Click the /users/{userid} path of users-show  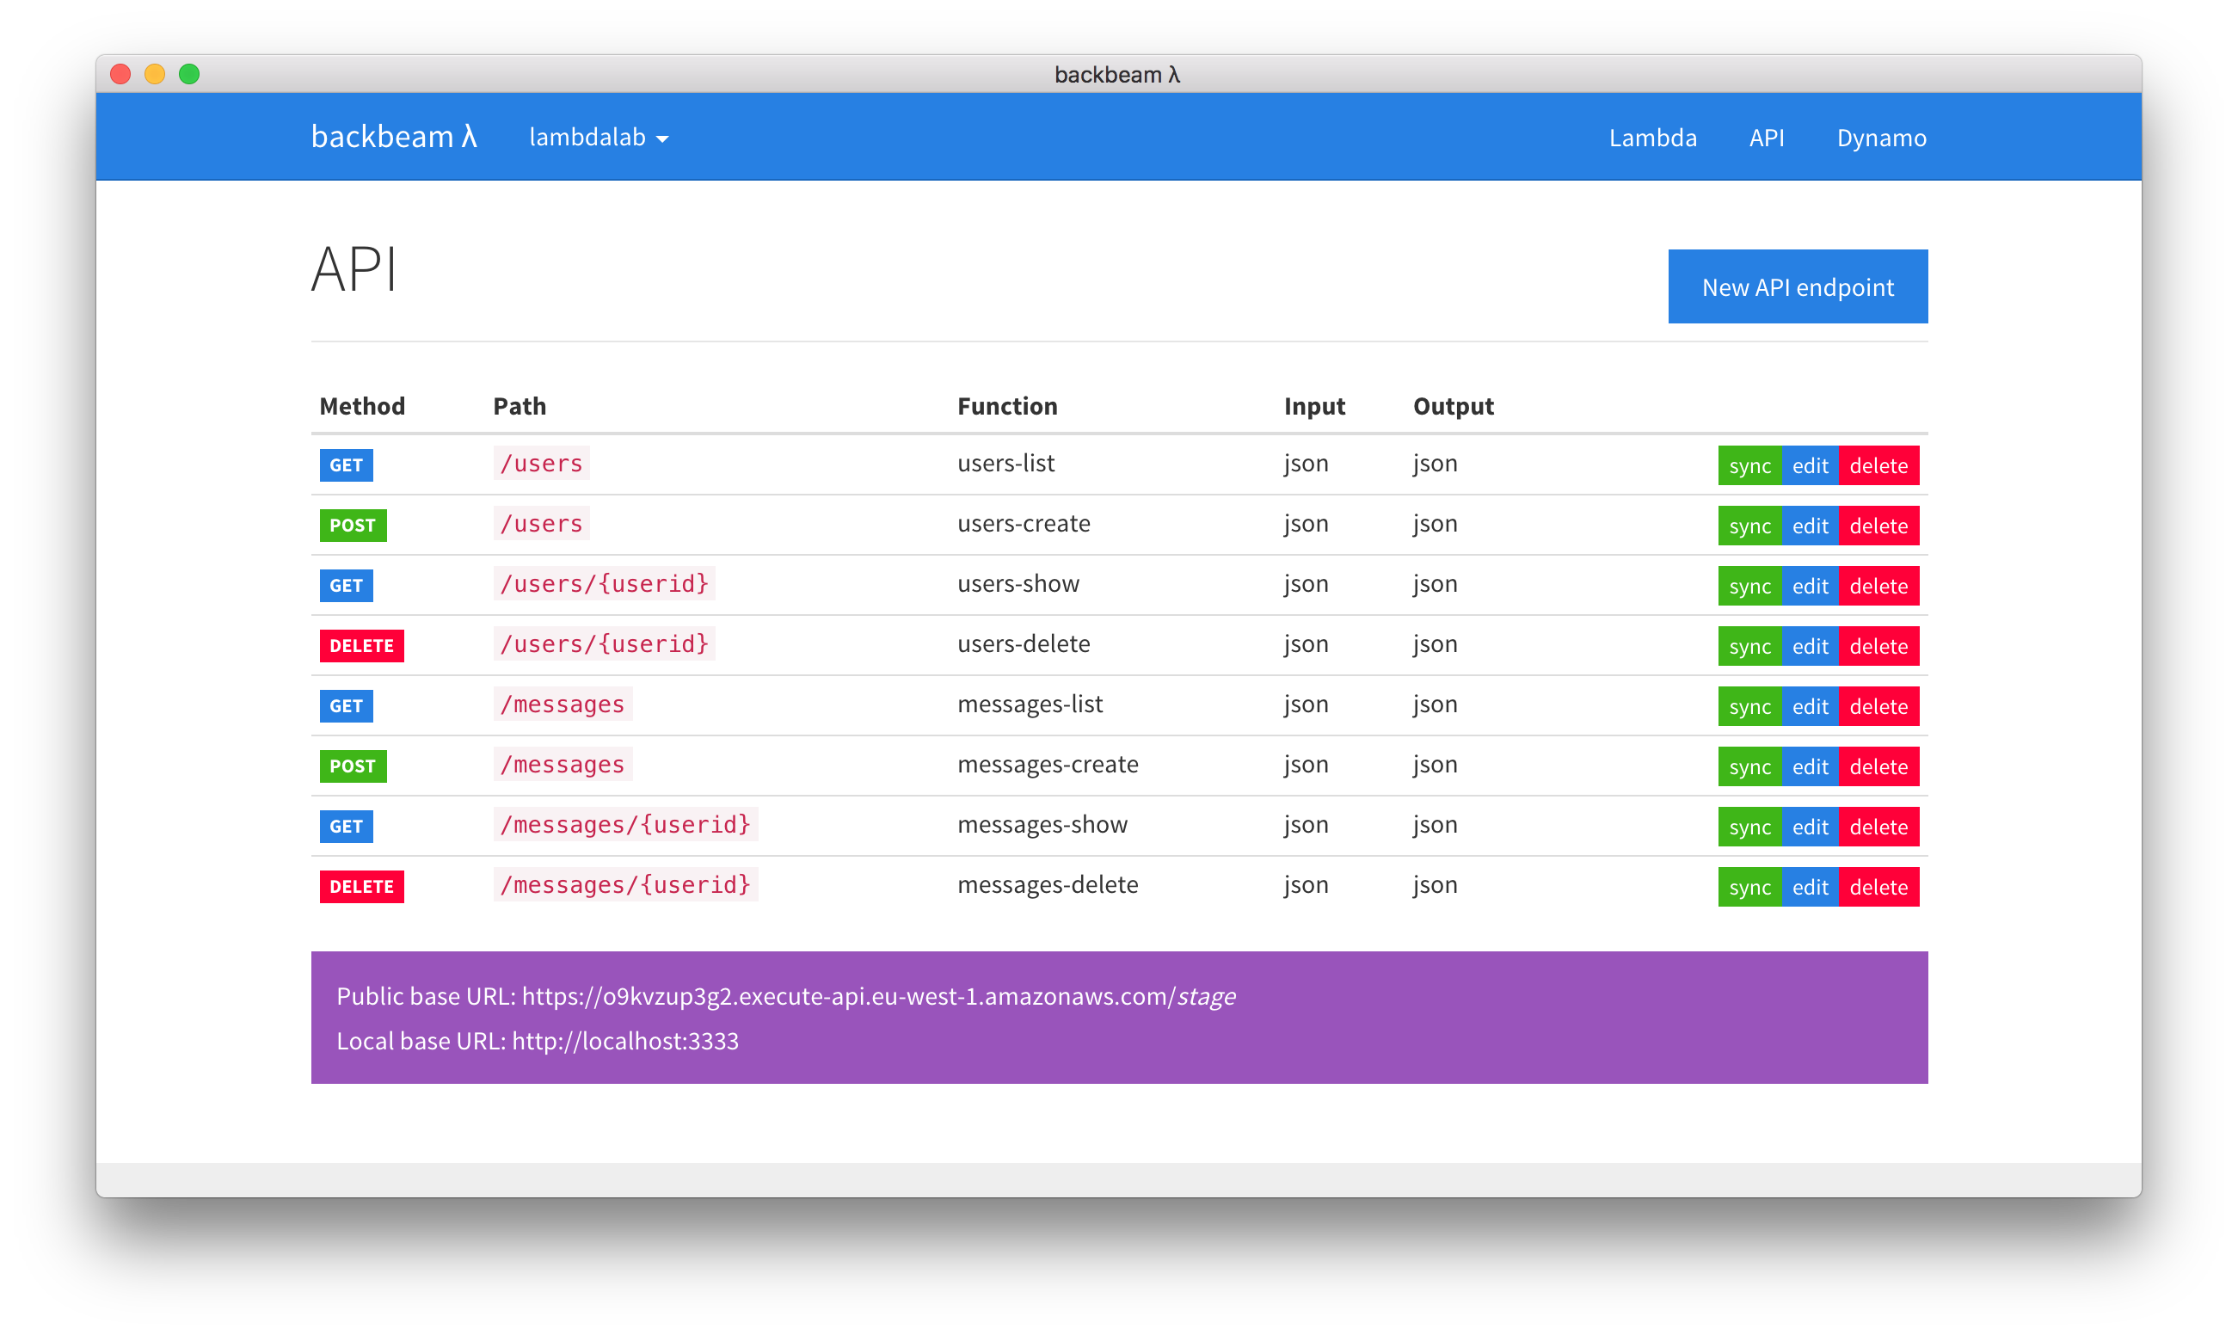tap(604, 584)
